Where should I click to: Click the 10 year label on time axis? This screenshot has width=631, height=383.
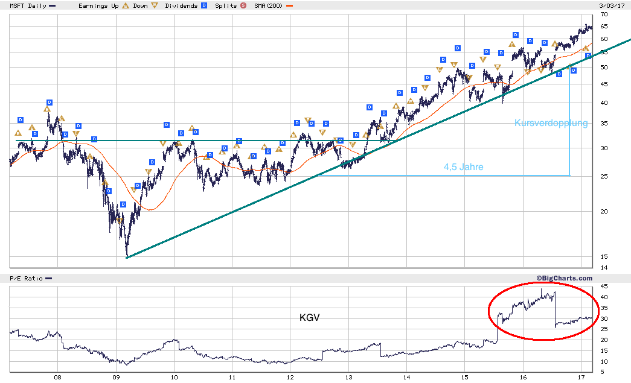tap(175, 378)
